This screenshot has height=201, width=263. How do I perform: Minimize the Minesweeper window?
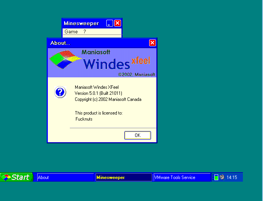point(109,23)
